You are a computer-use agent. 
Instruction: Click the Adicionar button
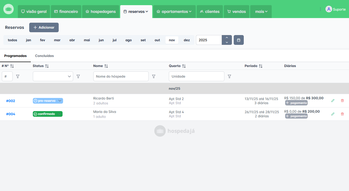44,27
